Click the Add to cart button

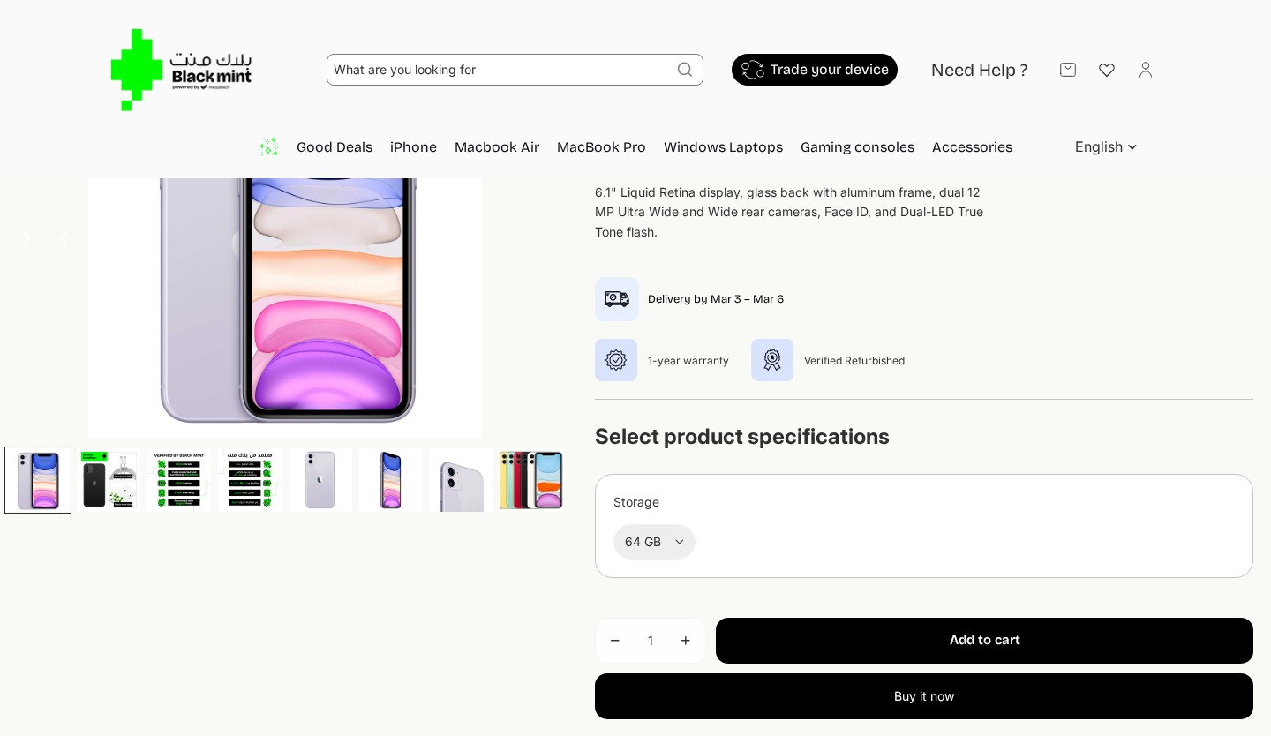coord(984,641)
